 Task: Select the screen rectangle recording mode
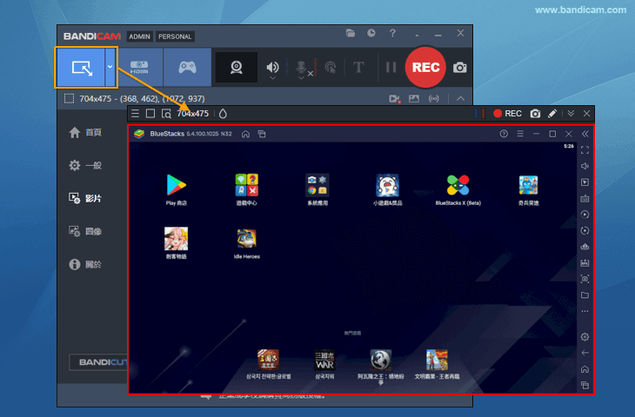pos(80,67)
